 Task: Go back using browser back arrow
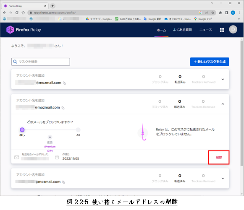[5, 13]
